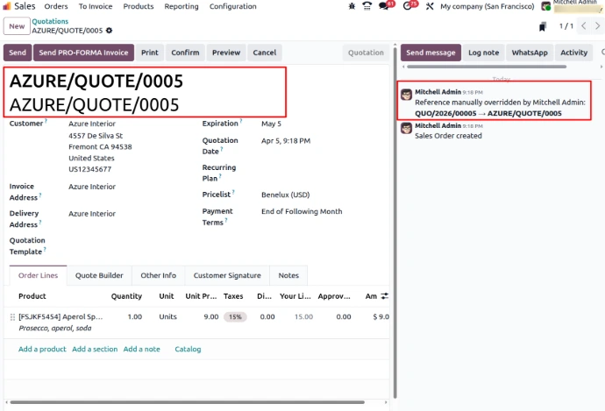
Task: Click the wrench tools icon
Action: tap(430, 6)
